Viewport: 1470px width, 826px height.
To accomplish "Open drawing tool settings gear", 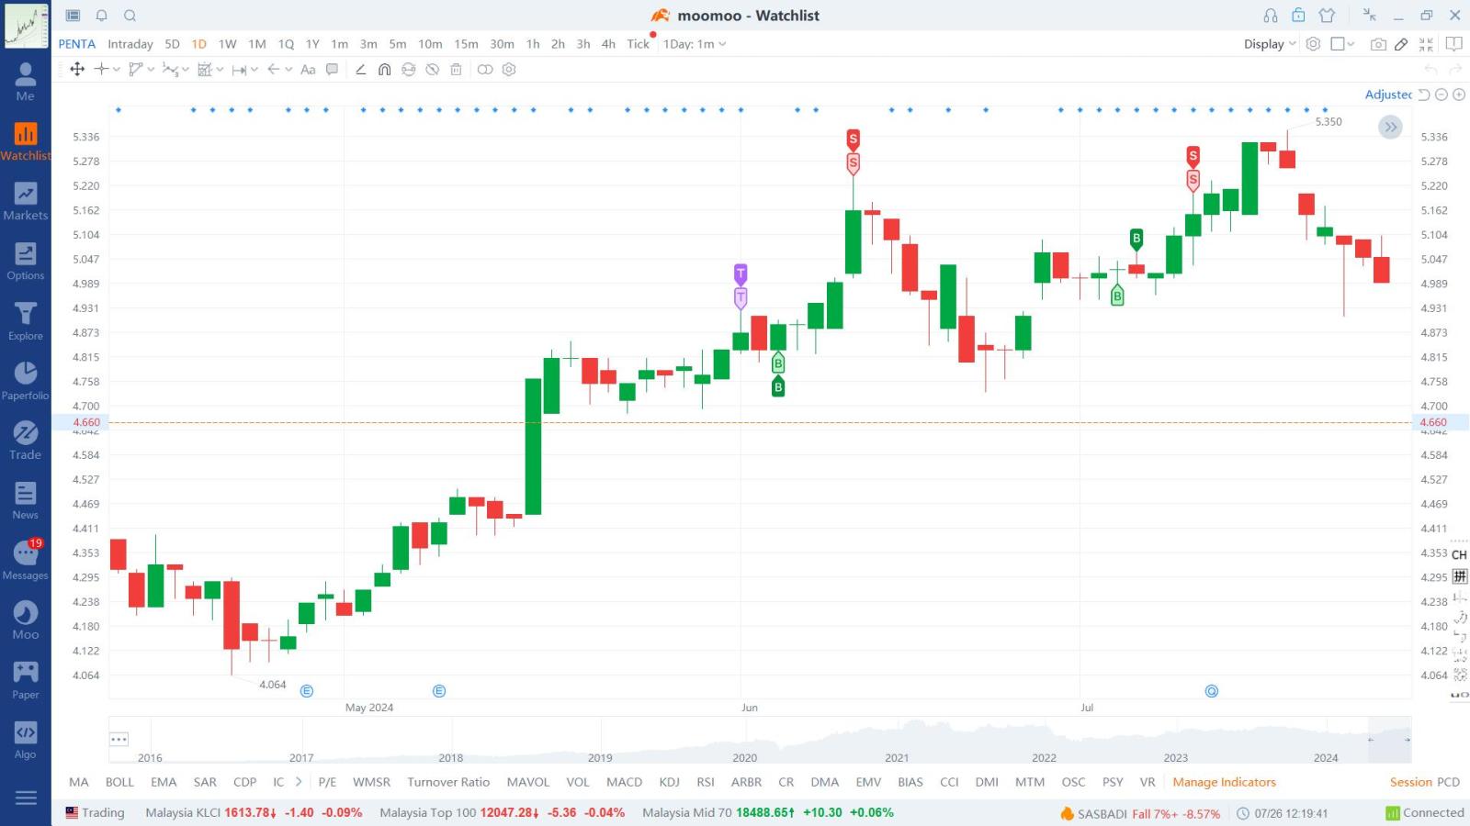I will 509,70.
